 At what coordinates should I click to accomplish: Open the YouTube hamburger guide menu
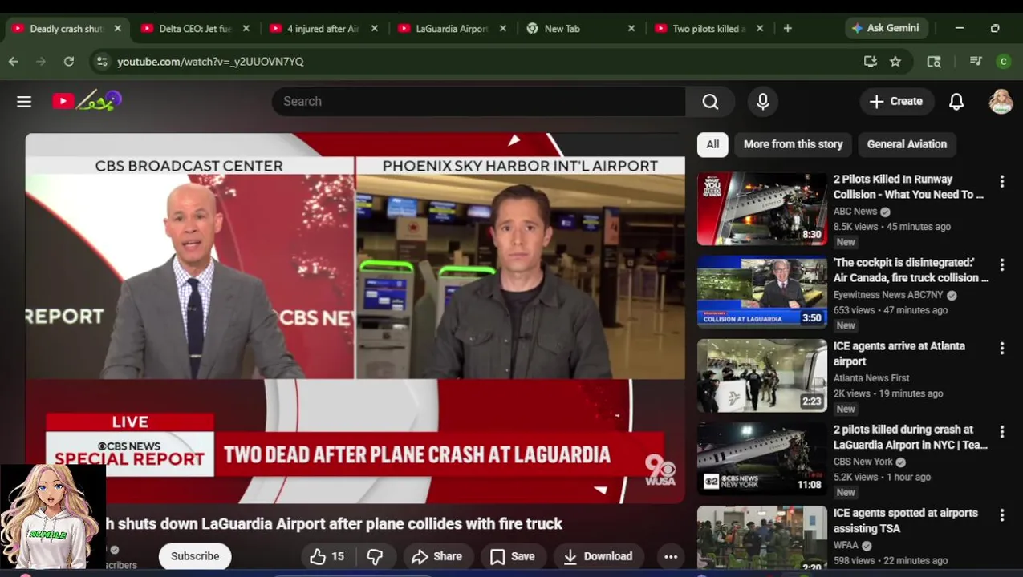24,102
